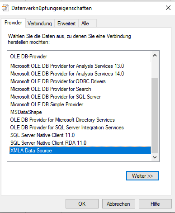The width and height of the screenshot is (175, 213).
Task: Click the scroll down arrow in provider list
Action: point(155,157)
